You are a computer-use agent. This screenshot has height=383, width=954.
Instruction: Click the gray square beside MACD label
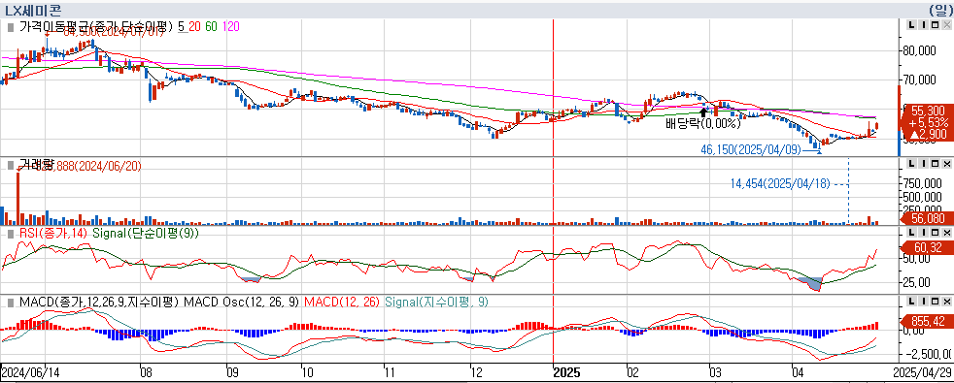click(x=10, y=302)
